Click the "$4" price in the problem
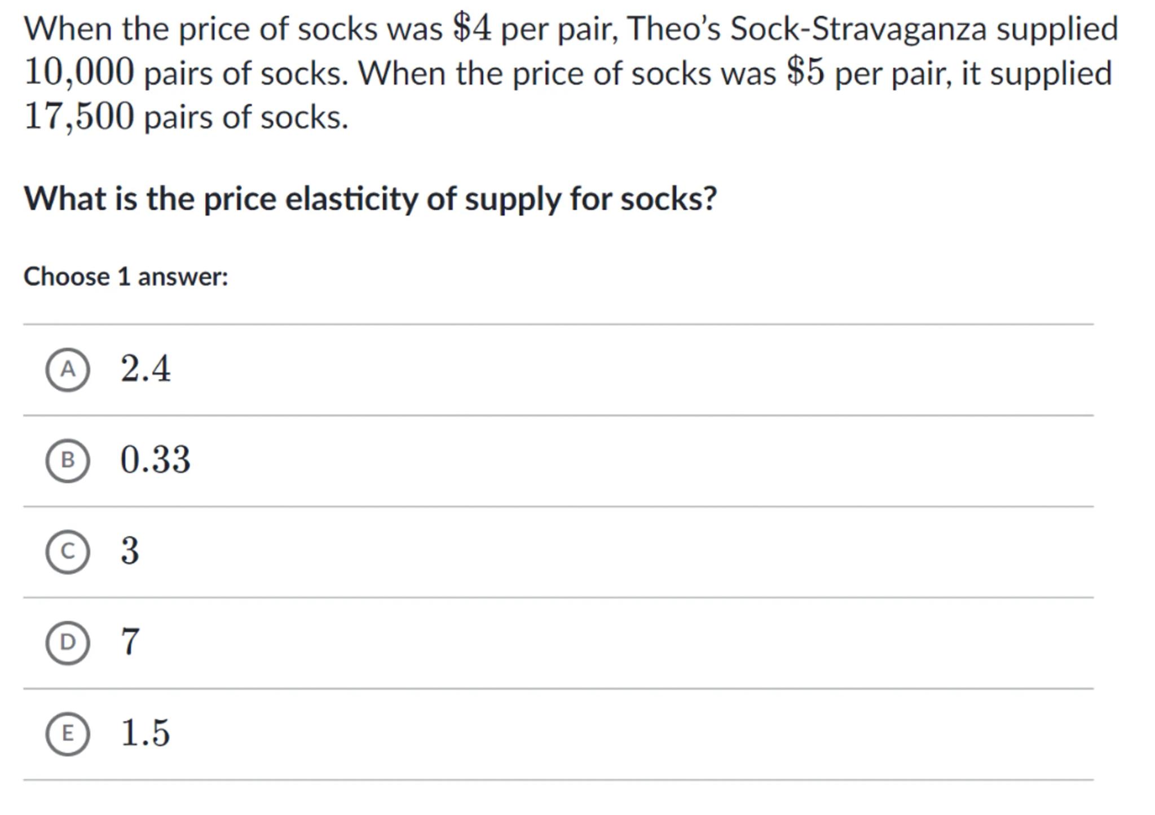This screenshot has height=815, width=1155. click(472, 28)
